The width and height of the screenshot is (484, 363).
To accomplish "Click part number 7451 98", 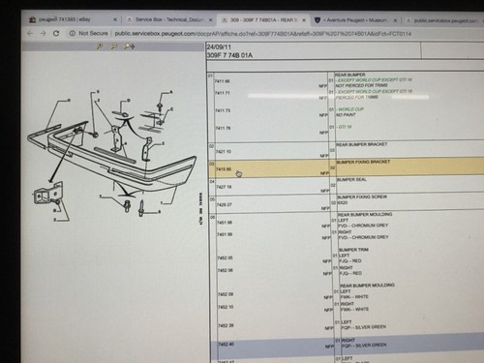I will click(x=225, y=223).
